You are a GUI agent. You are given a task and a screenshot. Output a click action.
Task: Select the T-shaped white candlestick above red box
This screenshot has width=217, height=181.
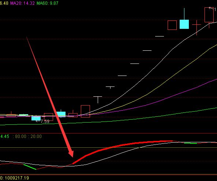click(98, 100)
